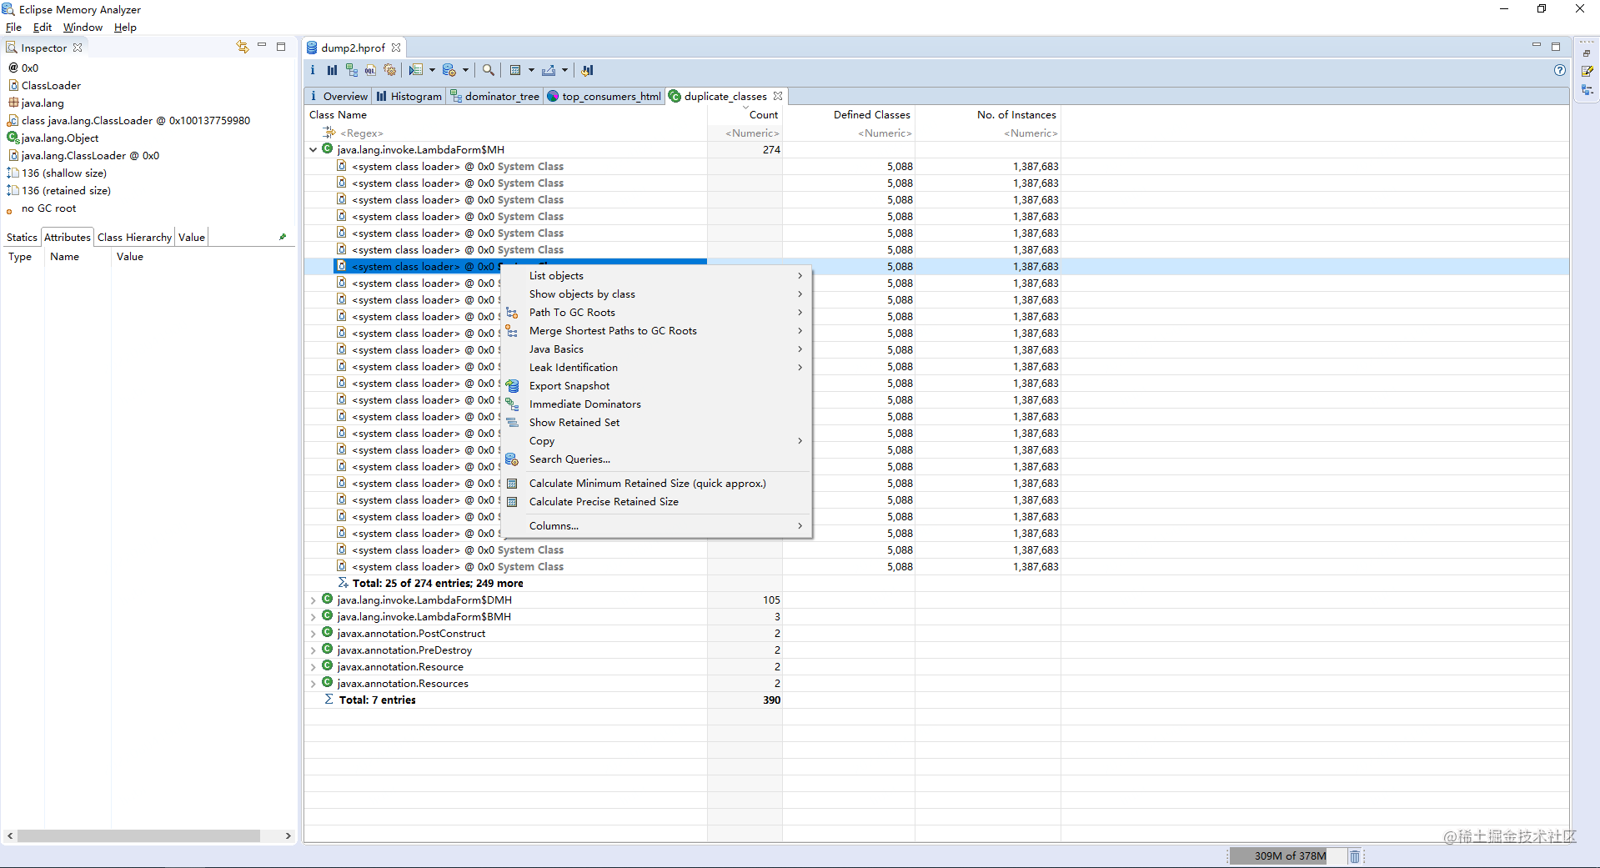Switch to the dominator_tree tab
Screen dimensions: 1600x868
[x=495, y=96]
